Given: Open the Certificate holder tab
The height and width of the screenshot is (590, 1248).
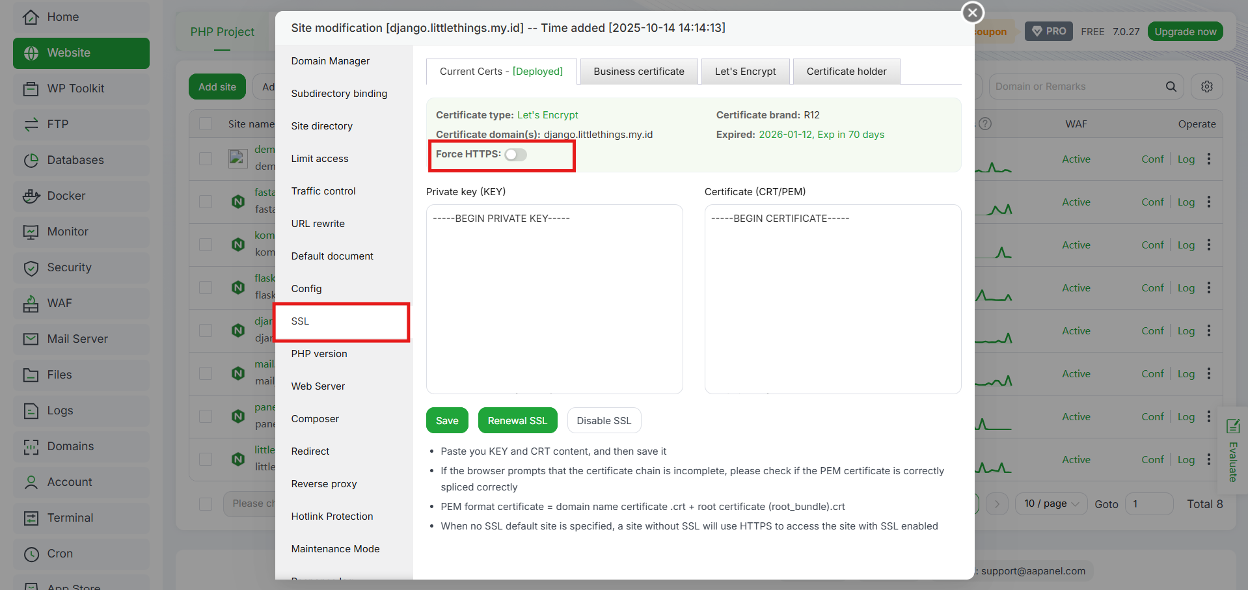Looking at the screenshot, I should (847, 72).
